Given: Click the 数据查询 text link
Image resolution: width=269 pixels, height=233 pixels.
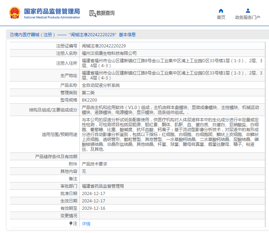Looking at the screenshot, I should pyautogui.click(x=105, y=13).
